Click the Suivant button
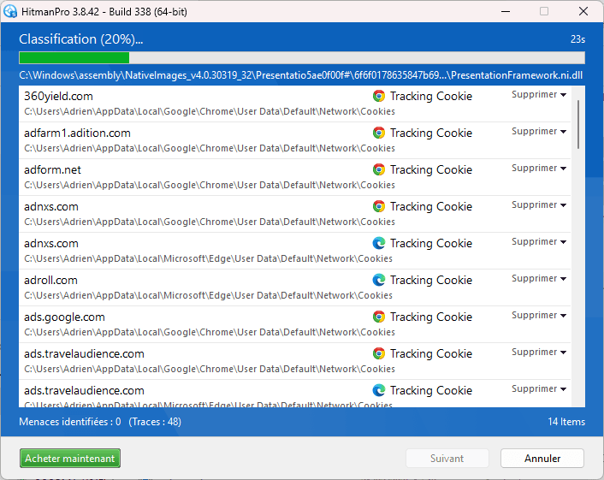 point(447,459)
